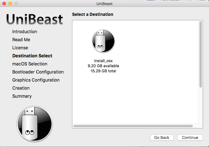Click the 'Select a Destination' heading
Viewport: 209px width, 147px height.
93,14
